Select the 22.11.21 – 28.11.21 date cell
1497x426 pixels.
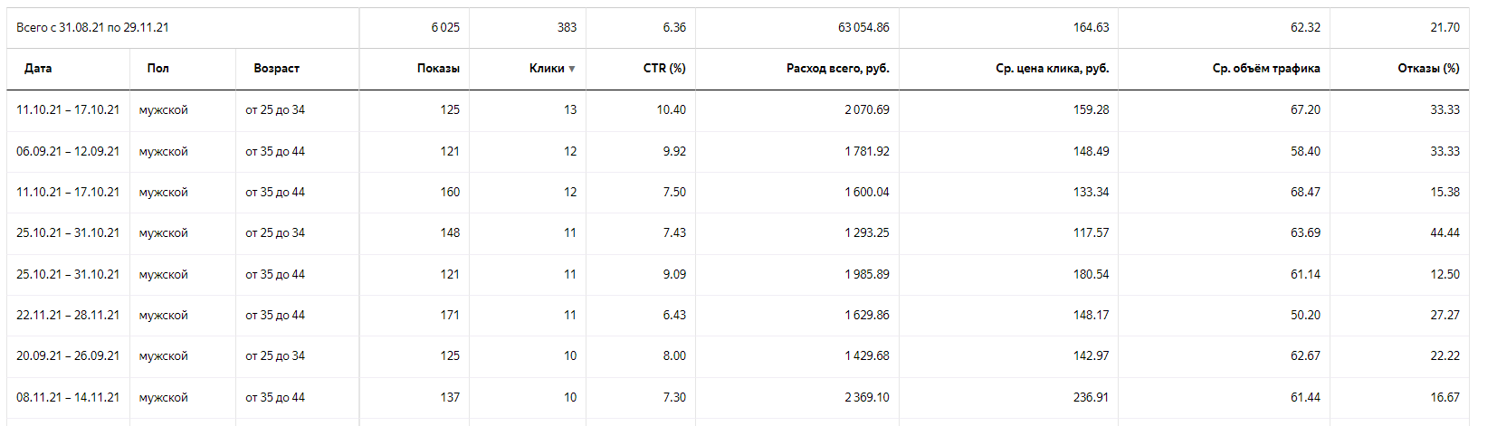68,316
